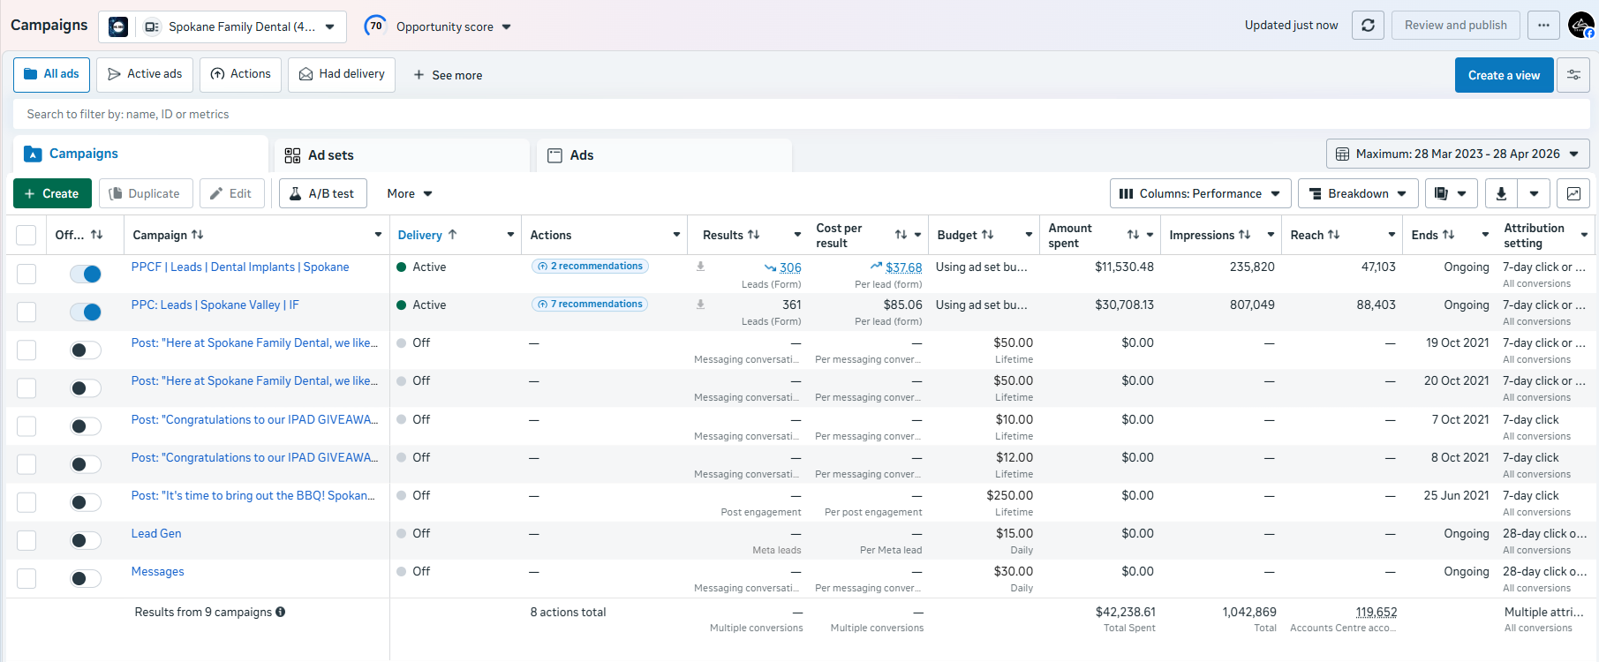Open the Lead Gen campaign link
This screenshot has width=1599, height=662.
point(156,533)
